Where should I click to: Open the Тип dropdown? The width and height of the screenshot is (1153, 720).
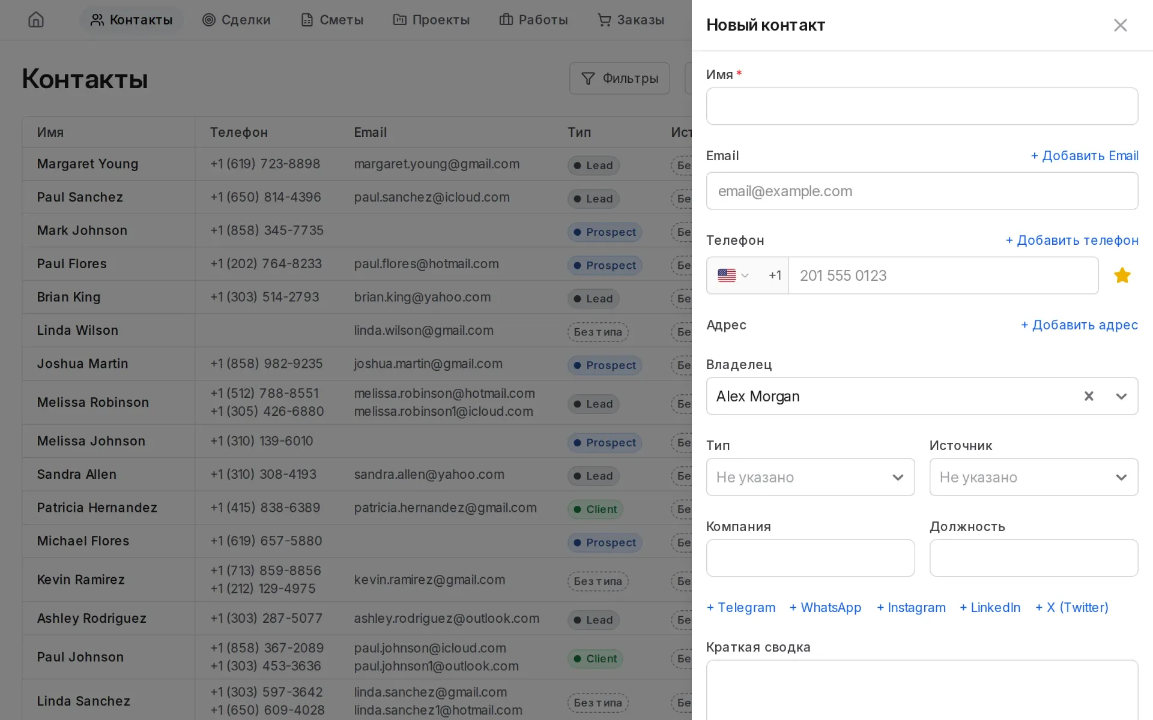810,477
